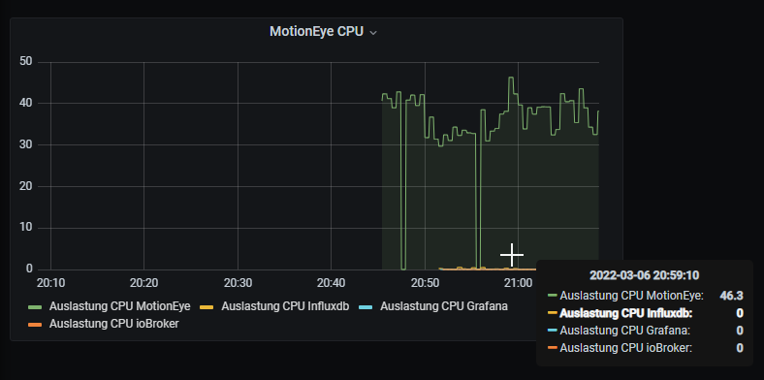
Task: Toggle the Auslastung CPU ioBroker series label
Action: [114, 324]
